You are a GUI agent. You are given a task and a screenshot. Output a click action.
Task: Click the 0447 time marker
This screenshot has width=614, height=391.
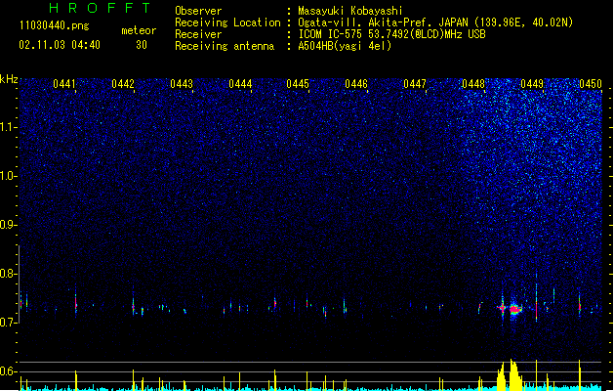(415, 84)
